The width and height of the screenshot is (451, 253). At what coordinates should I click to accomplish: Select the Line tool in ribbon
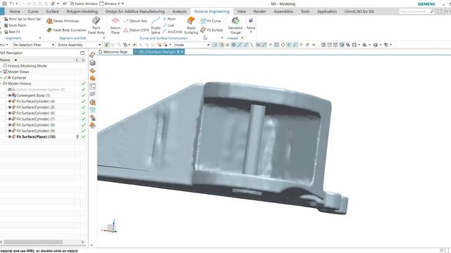168,25
